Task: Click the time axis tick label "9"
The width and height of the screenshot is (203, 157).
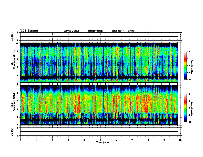Action: [164, 140]
